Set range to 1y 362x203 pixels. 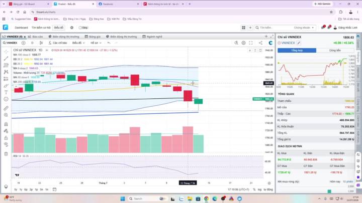[x=21, y=189]
